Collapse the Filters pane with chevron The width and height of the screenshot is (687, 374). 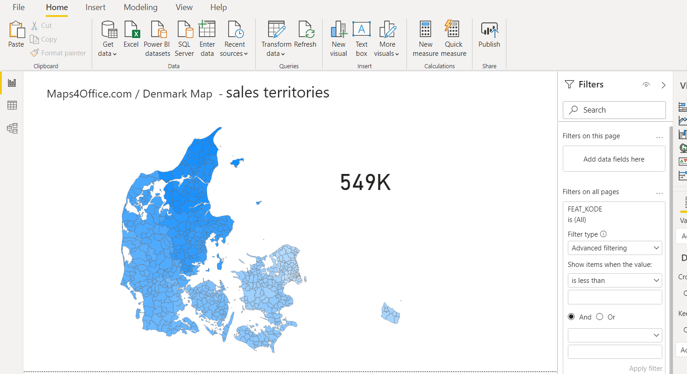(x=663, y=85)
